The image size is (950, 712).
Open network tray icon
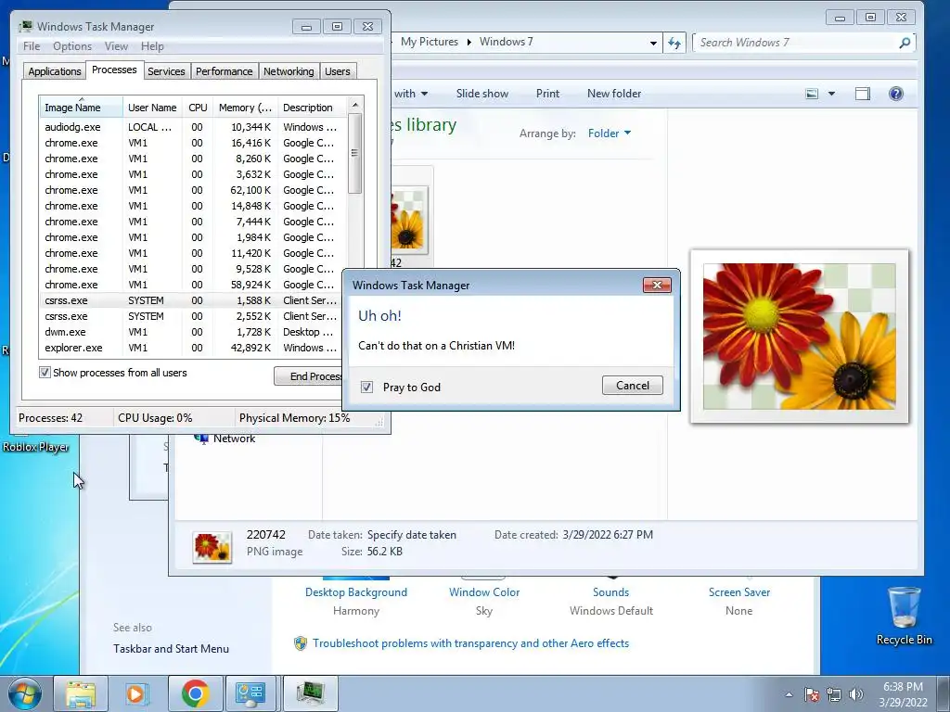834,694
